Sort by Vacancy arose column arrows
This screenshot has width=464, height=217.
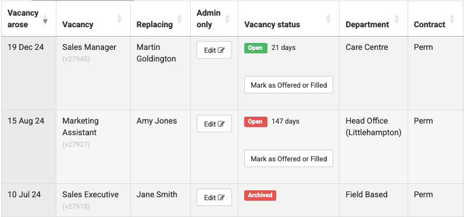45,19
